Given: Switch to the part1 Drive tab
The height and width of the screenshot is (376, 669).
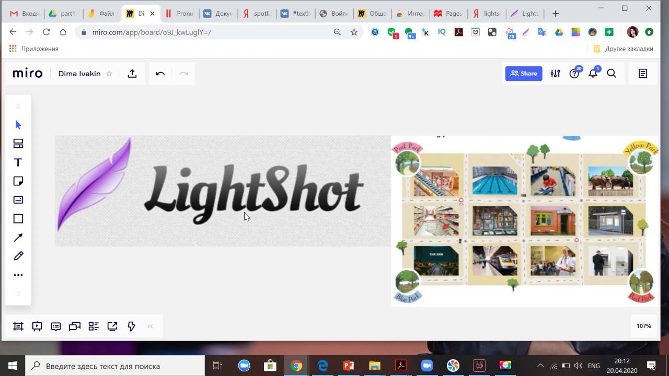Looking at the screenshot, I should (64, 14).
